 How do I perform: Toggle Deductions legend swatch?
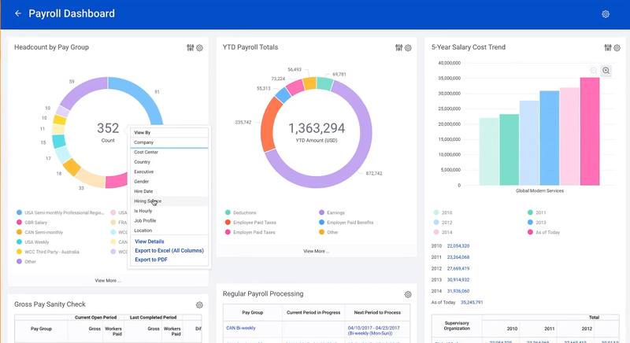(228, 212)
